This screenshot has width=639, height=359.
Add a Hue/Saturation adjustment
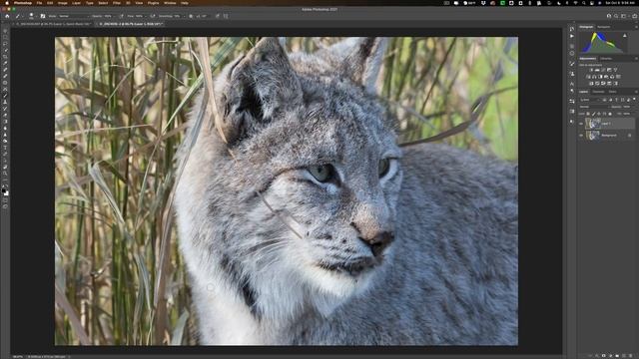coord(588,77)
